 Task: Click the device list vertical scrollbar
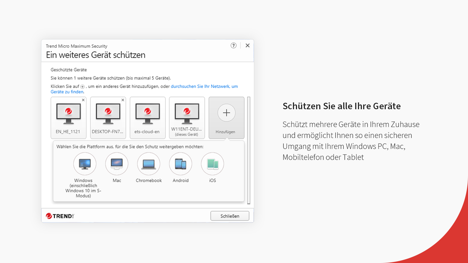pos(249,150)
